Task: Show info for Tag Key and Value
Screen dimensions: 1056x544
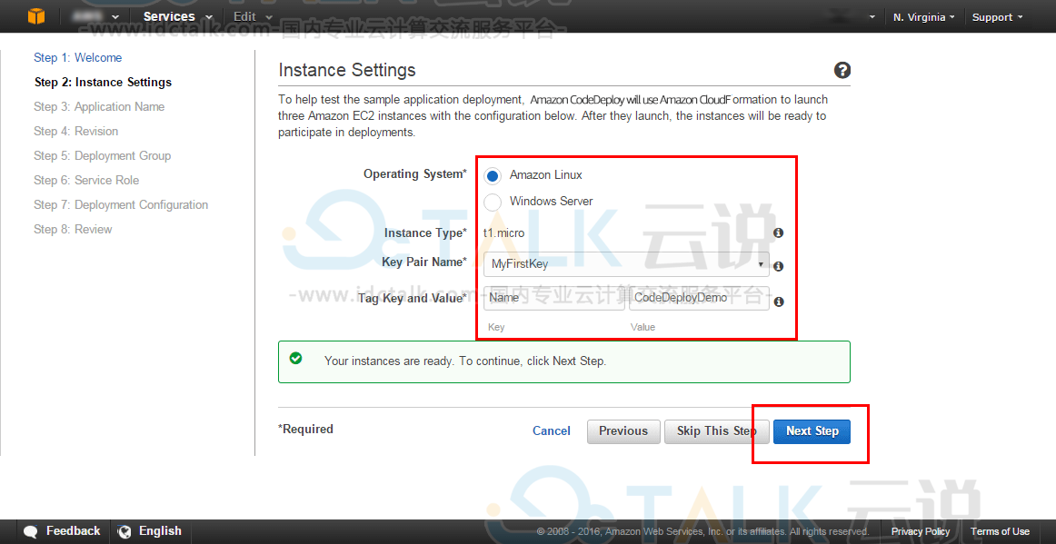Action: [779, 302]
